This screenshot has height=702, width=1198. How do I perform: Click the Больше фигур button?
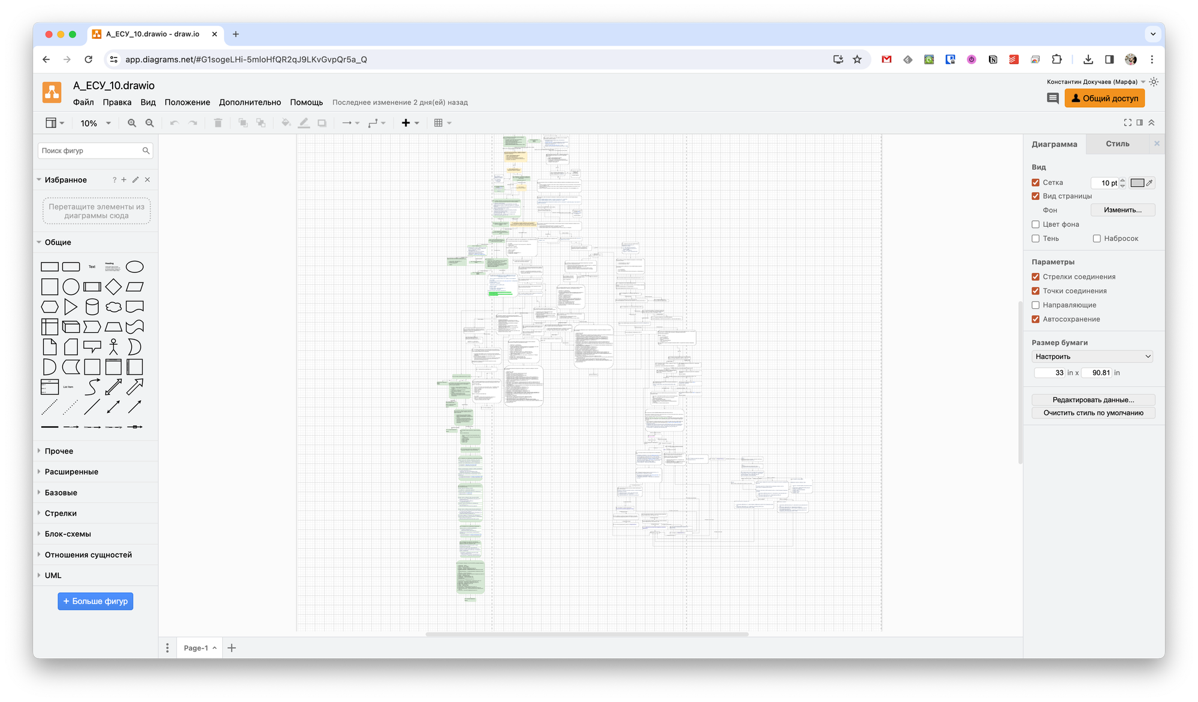click(x=95, y=601)
